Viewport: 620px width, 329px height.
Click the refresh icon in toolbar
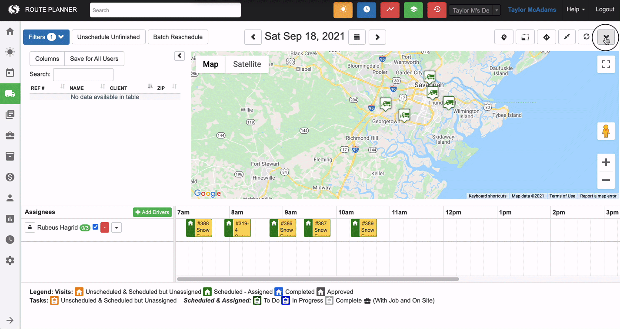tap(586, 37)
